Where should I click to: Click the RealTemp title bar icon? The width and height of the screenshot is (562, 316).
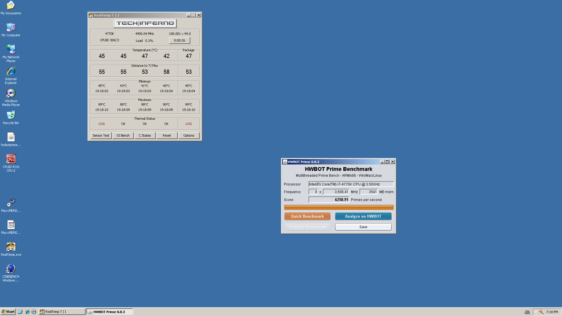click(x=91, y=15)
